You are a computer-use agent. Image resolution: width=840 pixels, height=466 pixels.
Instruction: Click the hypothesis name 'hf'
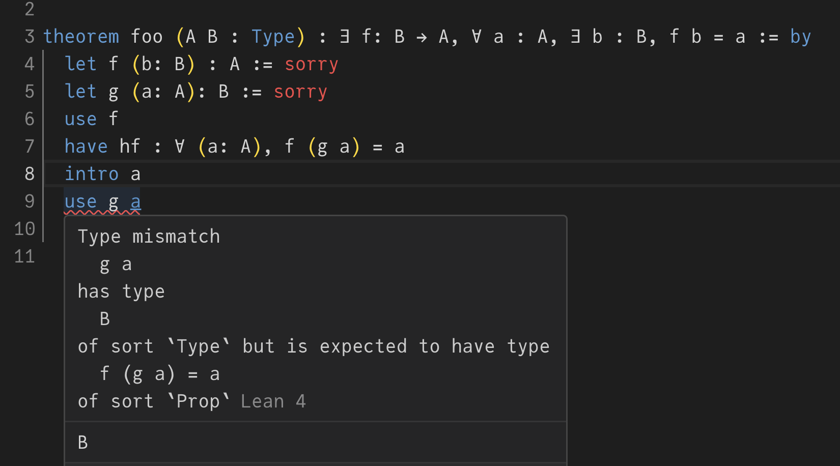(130, 147)
